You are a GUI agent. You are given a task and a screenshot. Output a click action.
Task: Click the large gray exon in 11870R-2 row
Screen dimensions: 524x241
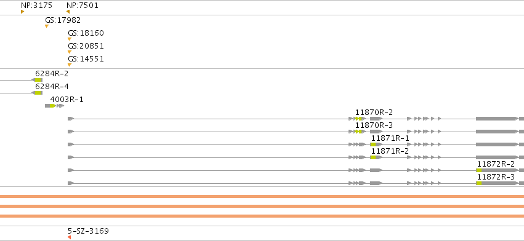[x=497, y=119]
